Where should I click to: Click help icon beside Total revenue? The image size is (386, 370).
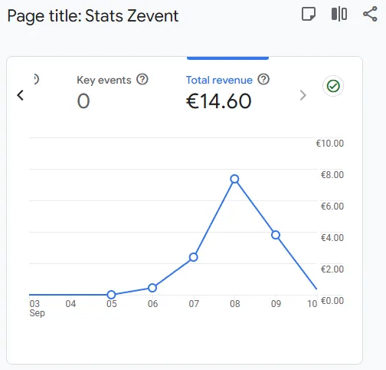[263, 80]
